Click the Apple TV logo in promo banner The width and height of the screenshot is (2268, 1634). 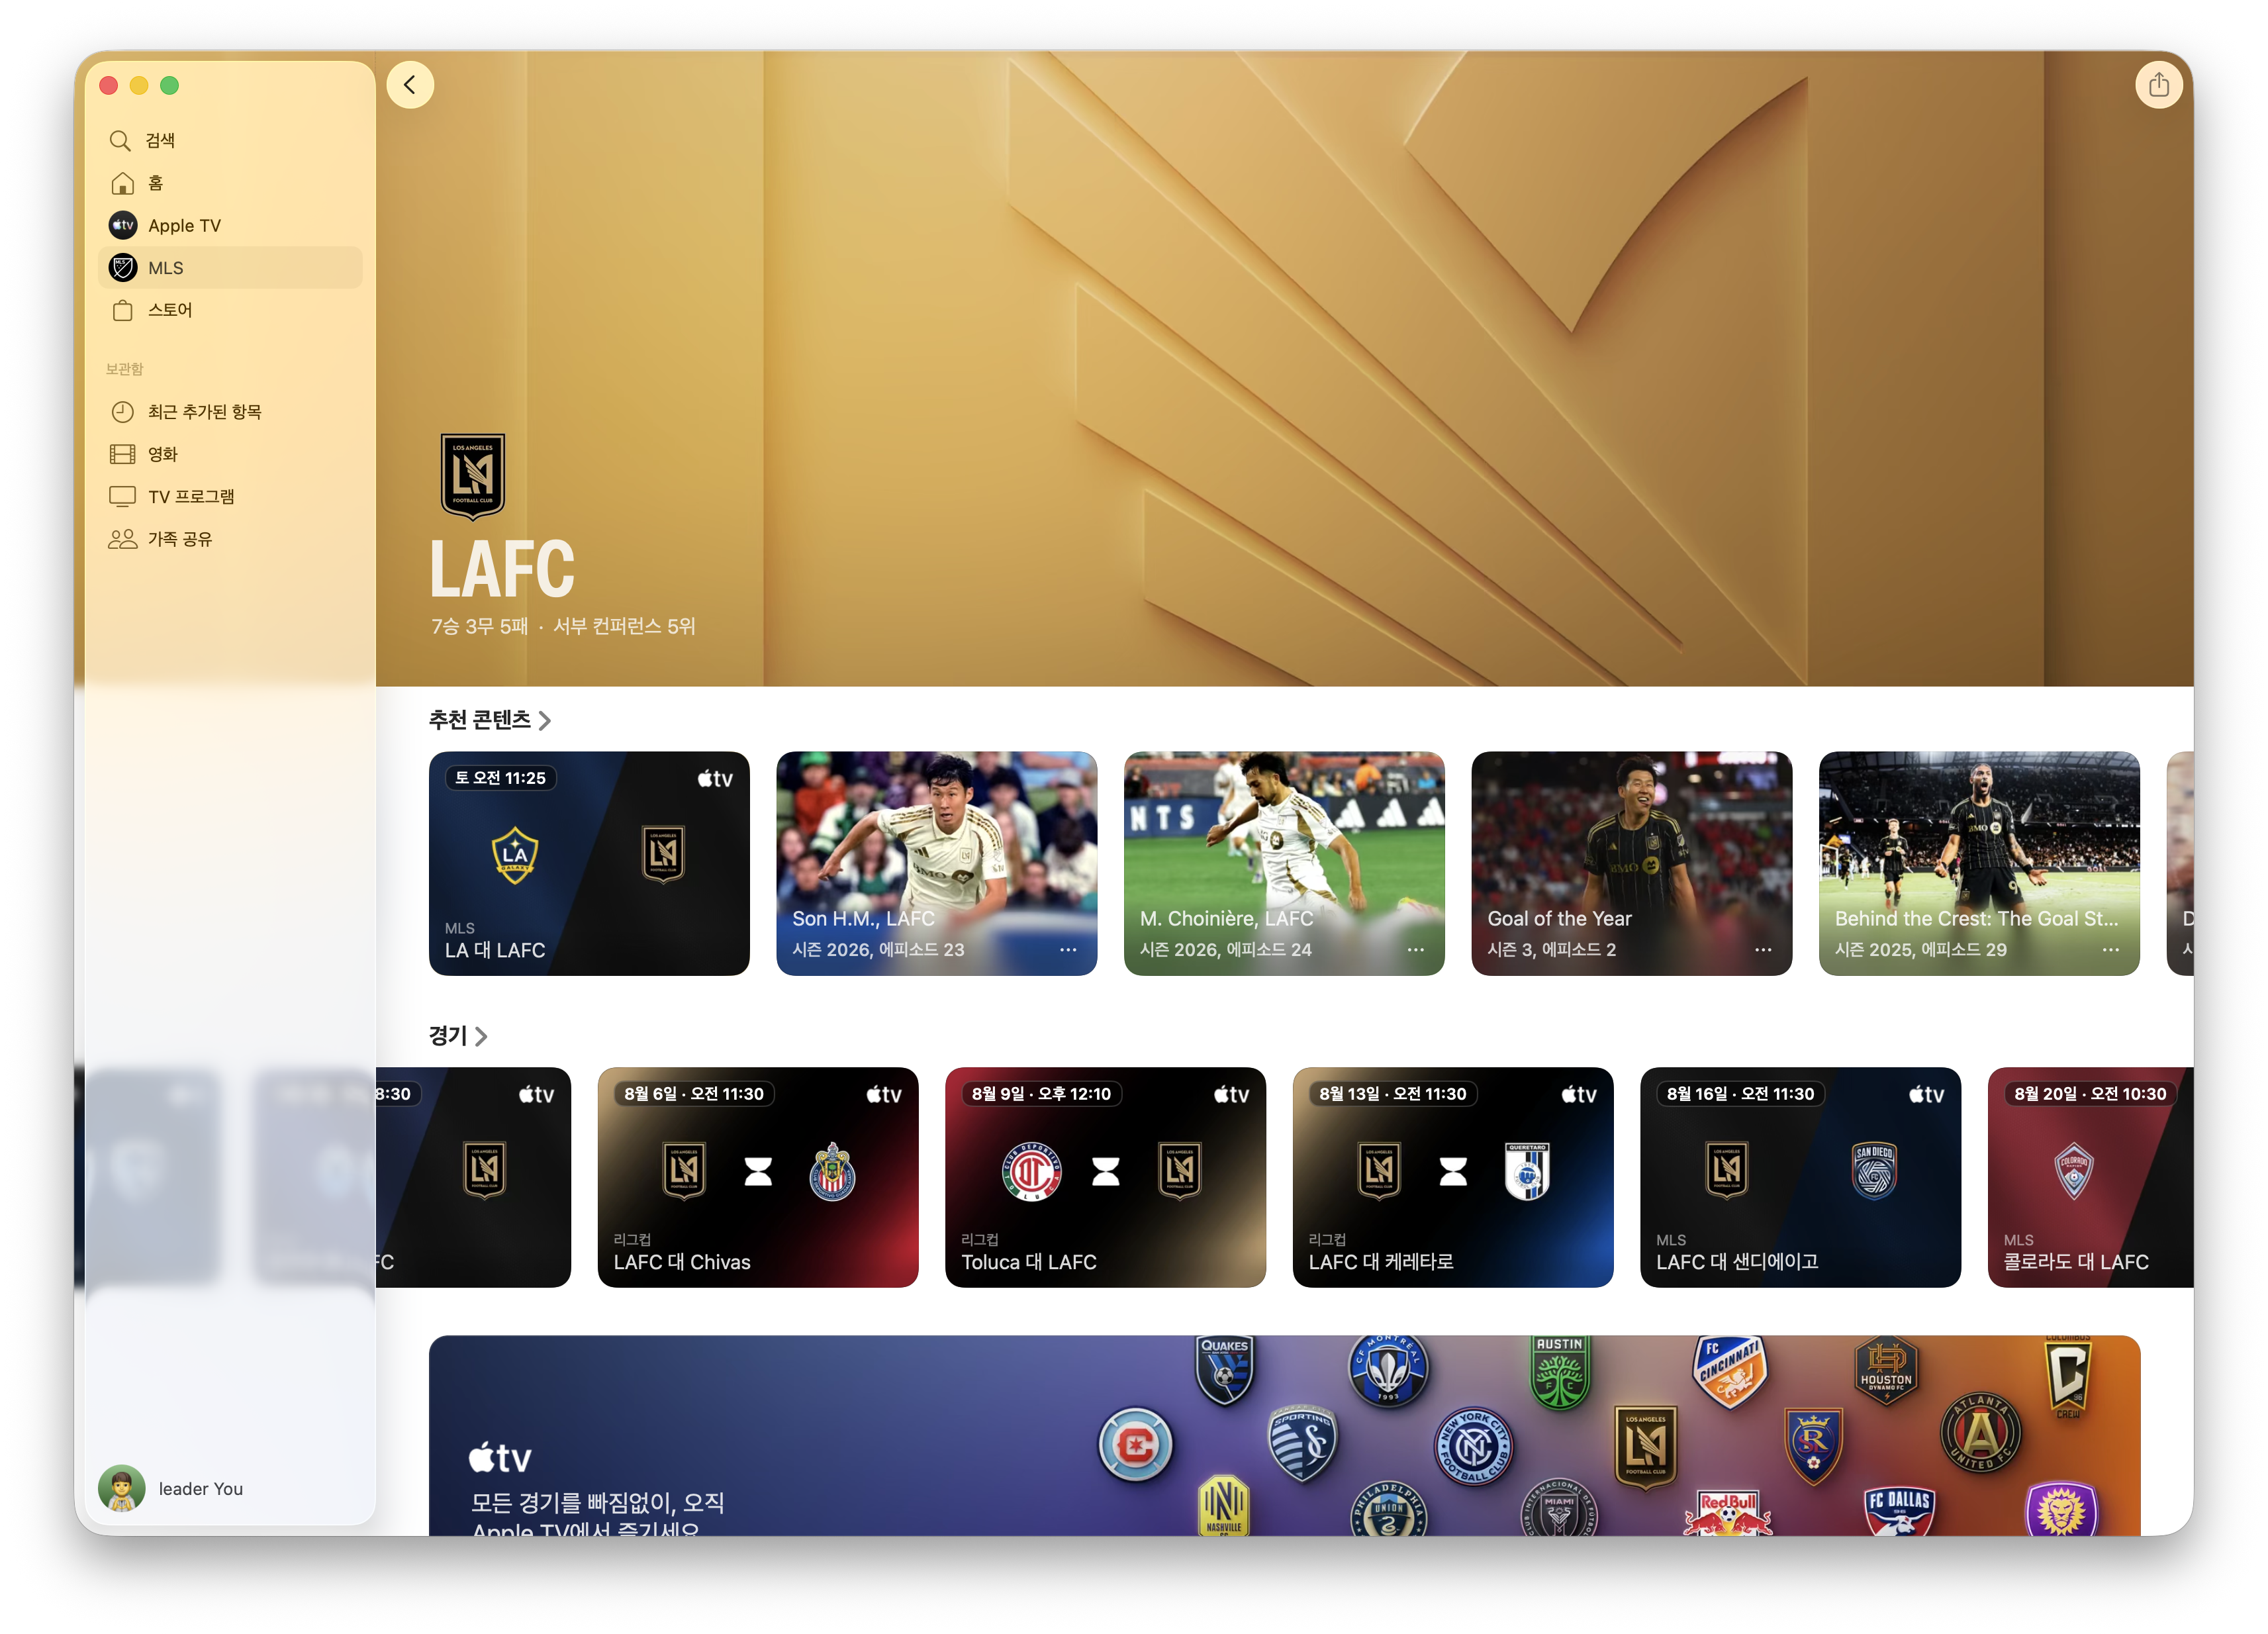(x=500, y=1457)
